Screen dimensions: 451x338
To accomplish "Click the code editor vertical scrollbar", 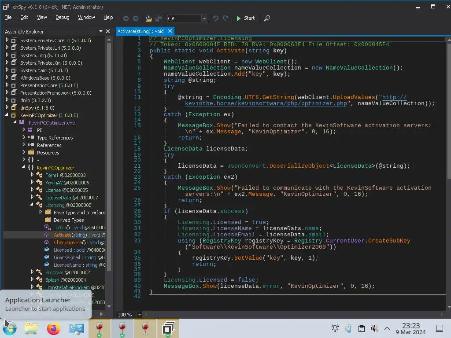I will (x=449, y=110).
